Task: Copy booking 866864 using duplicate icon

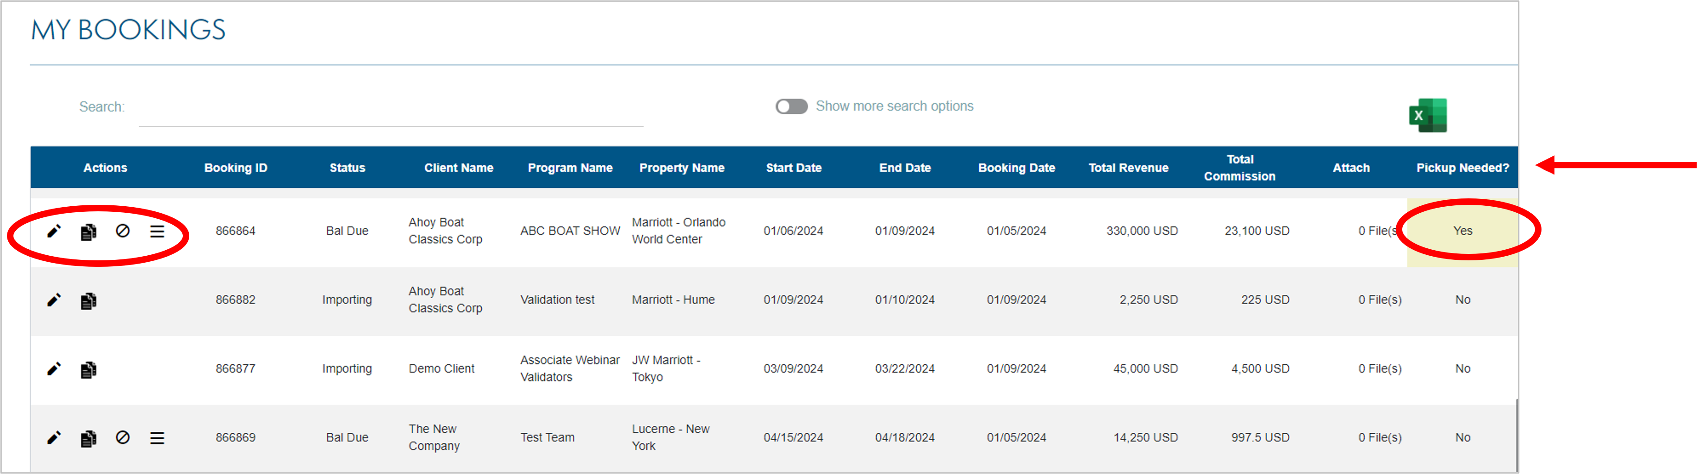Action: click(88, 232)
